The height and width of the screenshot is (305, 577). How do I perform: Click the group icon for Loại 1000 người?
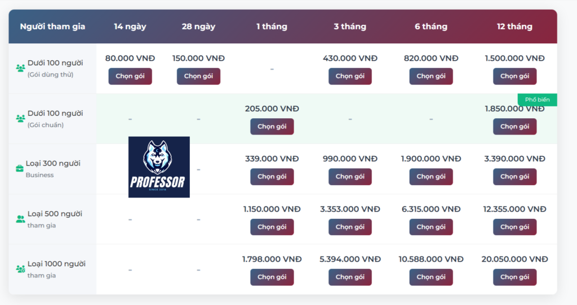tap(20, 269)
